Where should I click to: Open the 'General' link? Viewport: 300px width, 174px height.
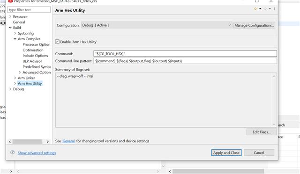[x=68, y=141]
